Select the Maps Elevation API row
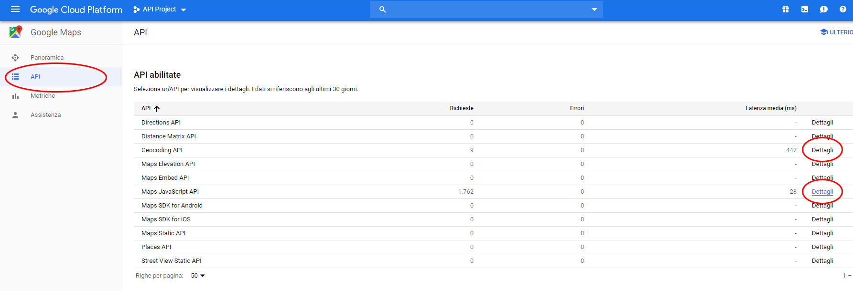Viewport: 853px width, 291px height. (x=493, y=164)
